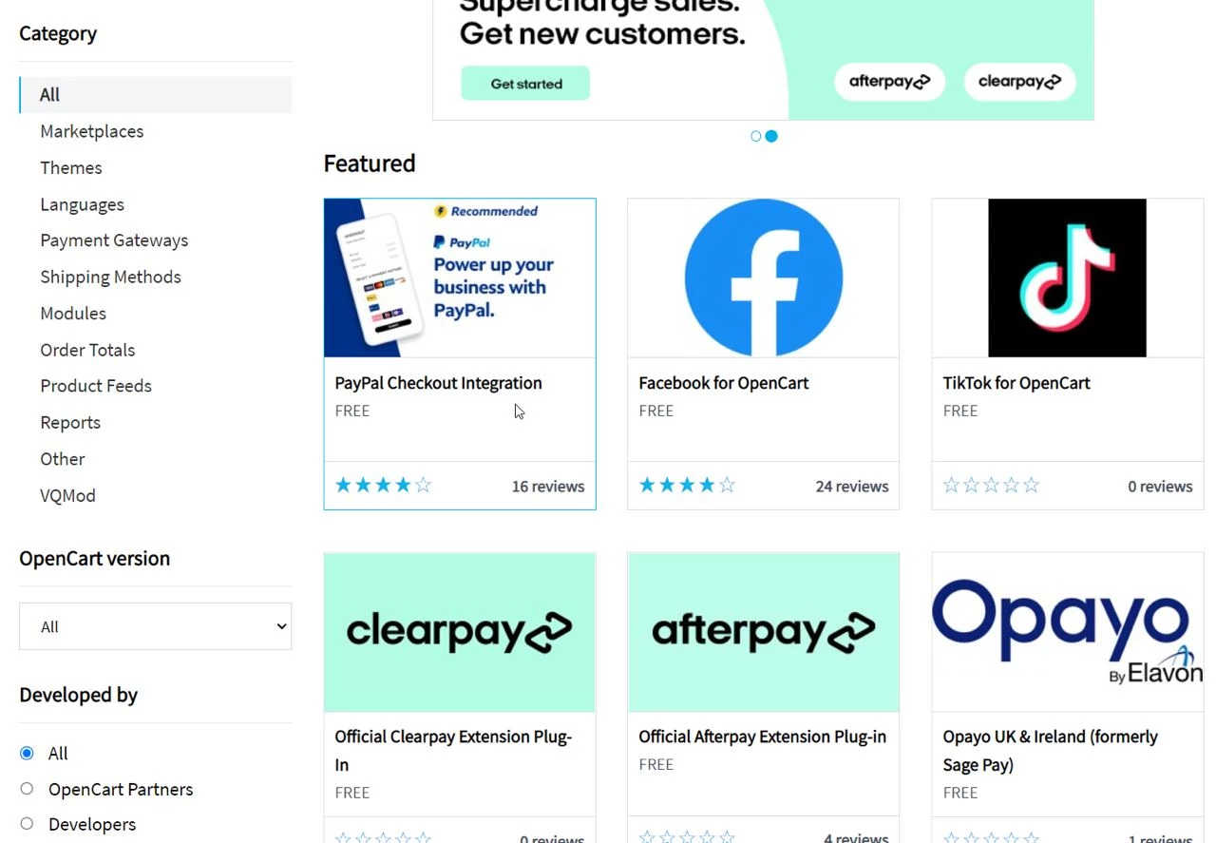Viewport: 1216px width, 843px height.
Task: Open the Facebook for OpenCart title link
Action: (x=723, y=383)
